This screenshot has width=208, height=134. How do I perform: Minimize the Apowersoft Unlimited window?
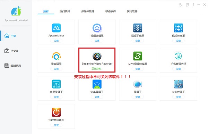[199, 5]
